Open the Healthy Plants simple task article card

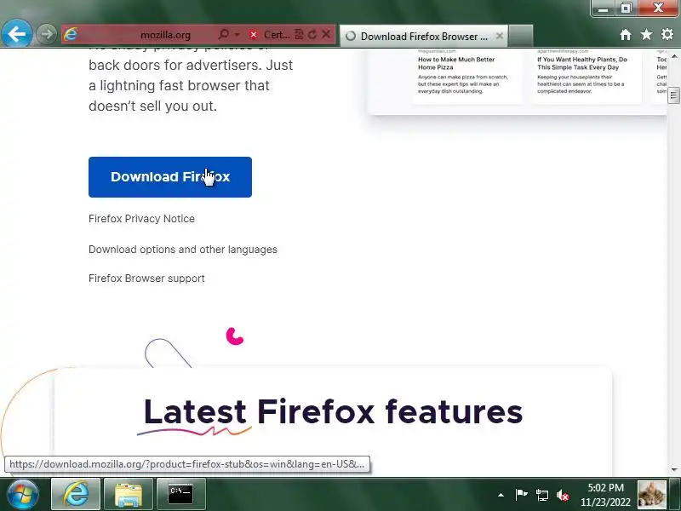587,75
